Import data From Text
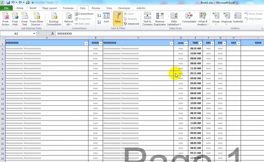Screen dimensions: 264x162 (x=24, y=19)
